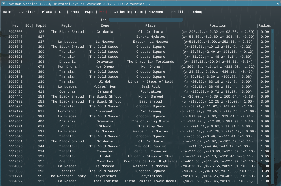This screenshot has width=281, height=186.
Task: Open the Placard Tab
Action: [x=53, y=12]
